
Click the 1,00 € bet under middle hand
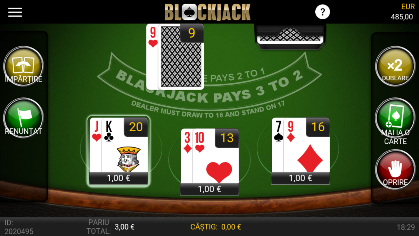tap(210, 189)
